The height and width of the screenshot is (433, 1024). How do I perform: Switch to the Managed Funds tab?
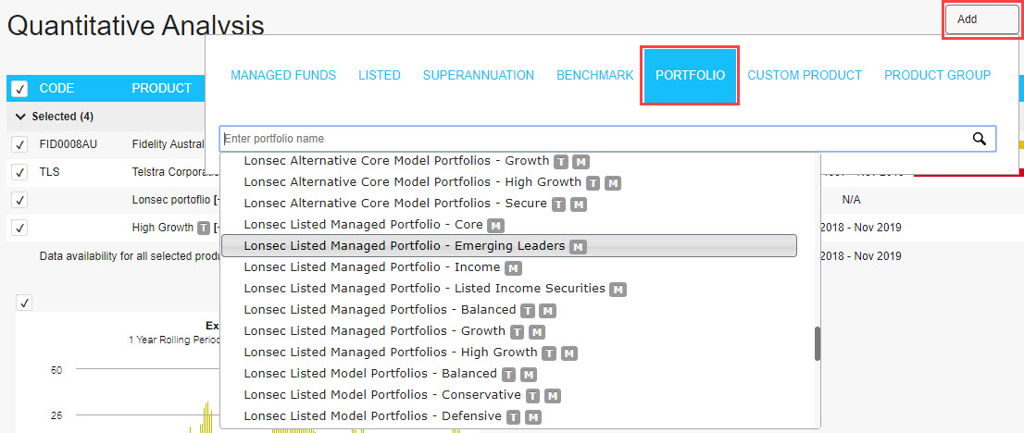(x=283, y=75)
